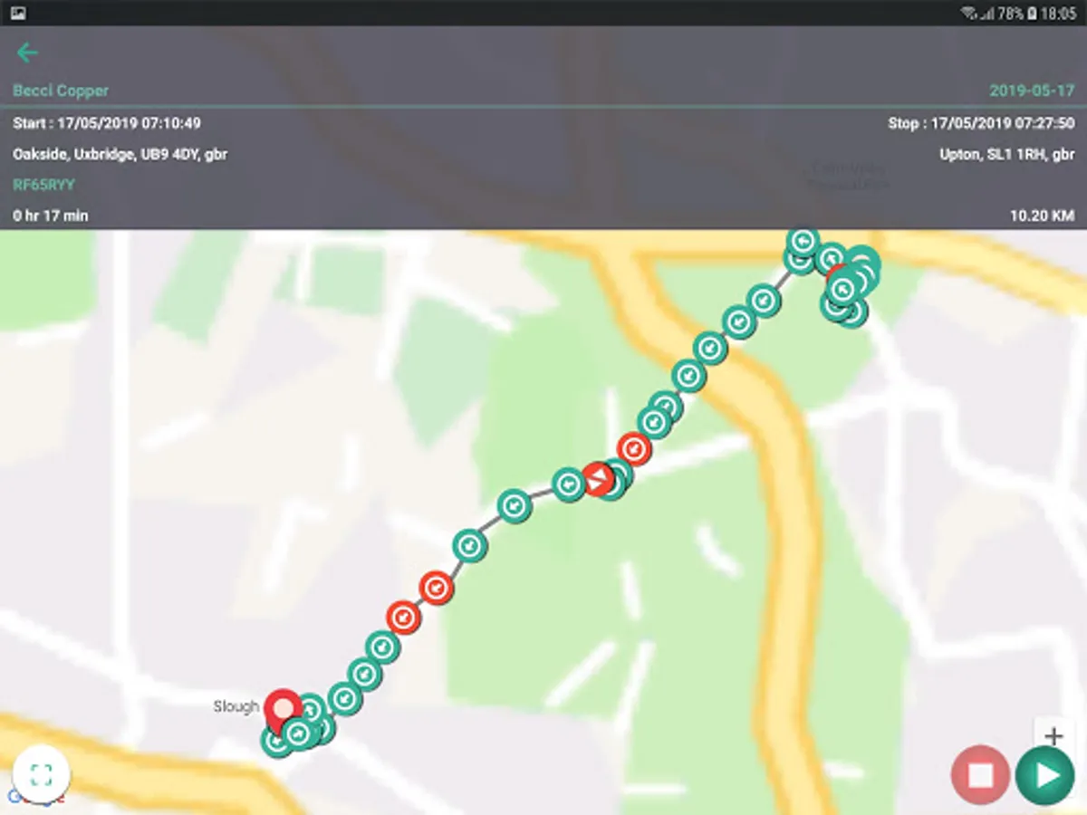This screenshot has width=1087, height=815.
Task: Tap the trip date 2019-05-17
Action: point(1032,91)
